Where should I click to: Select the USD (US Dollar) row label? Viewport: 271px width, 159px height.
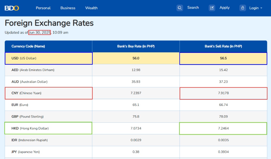coord(24,58)
